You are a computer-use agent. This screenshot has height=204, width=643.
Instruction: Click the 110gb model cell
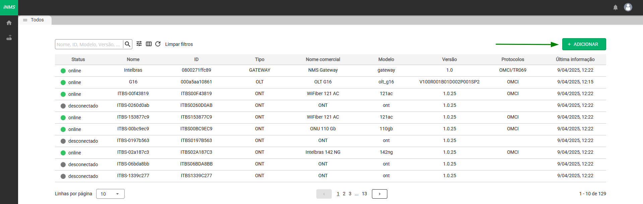tap(386, 129)
